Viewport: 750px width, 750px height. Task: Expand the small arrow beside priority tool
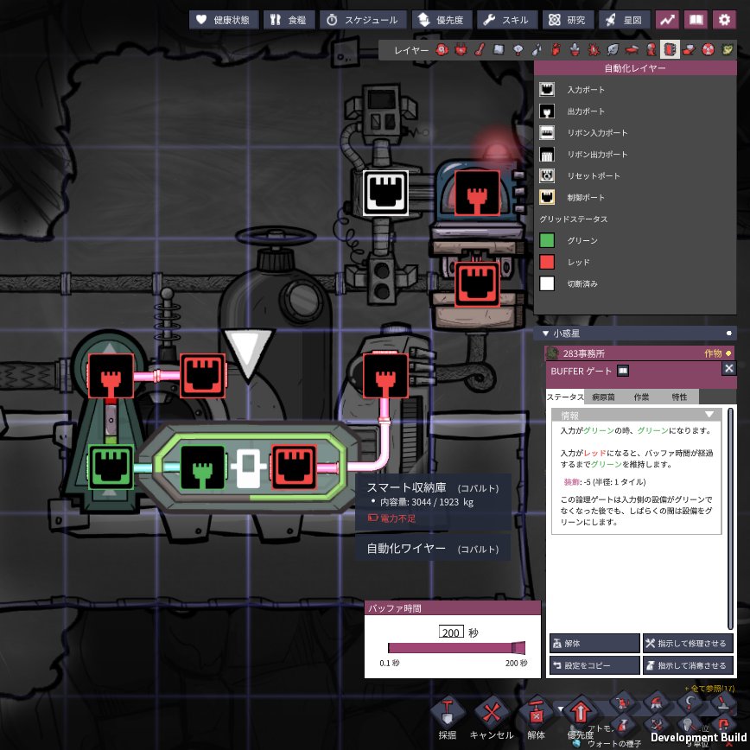[561, 709]
